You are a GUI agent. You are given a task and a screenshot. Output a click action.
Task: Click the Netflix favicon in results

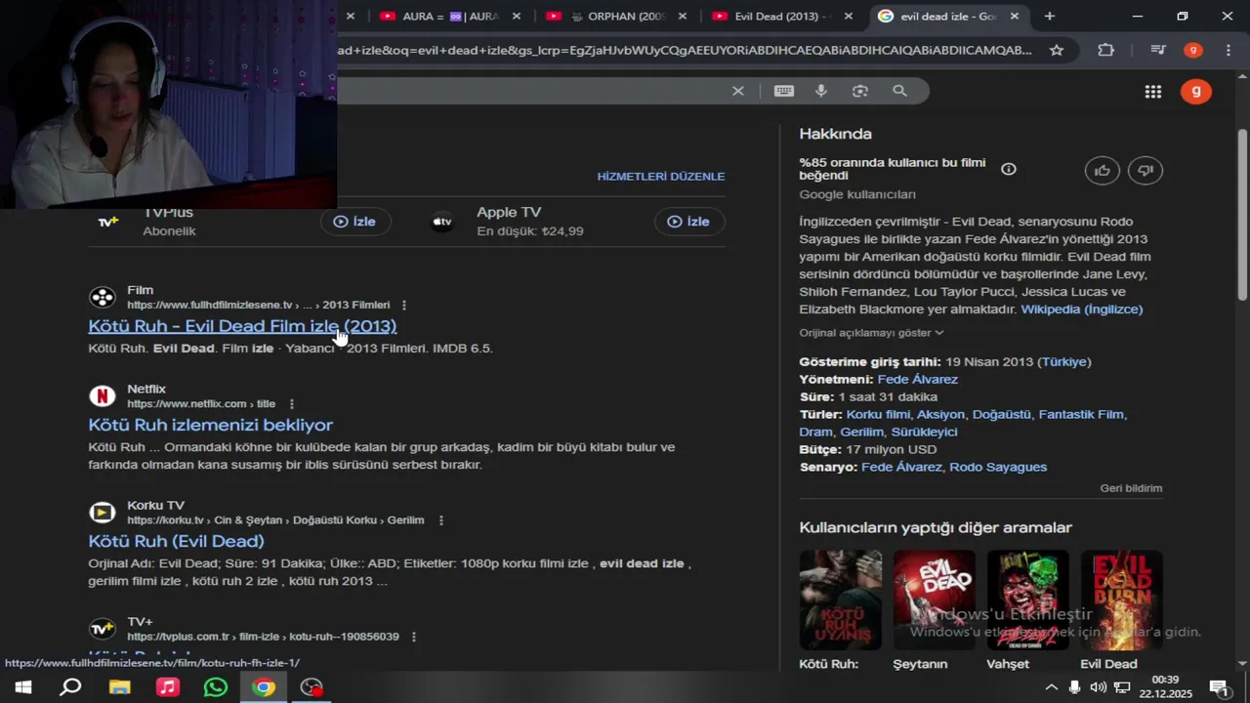click(x=103, y=395)
